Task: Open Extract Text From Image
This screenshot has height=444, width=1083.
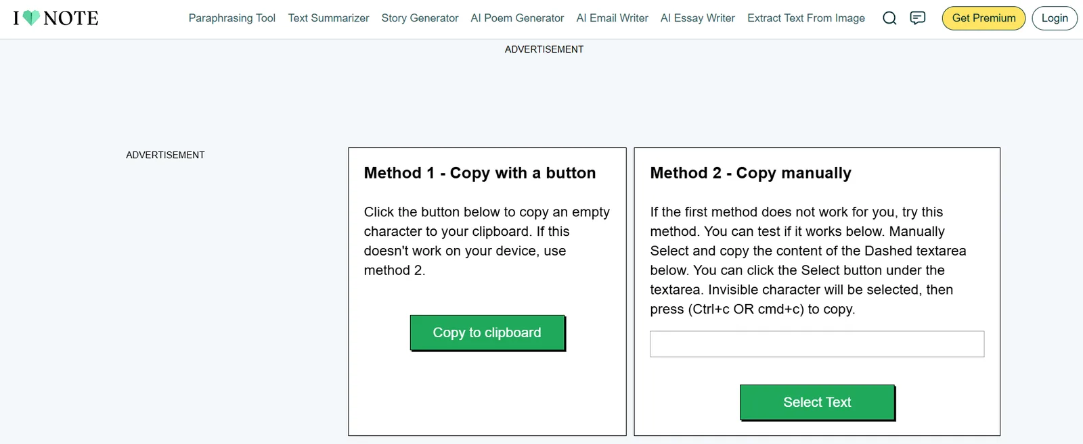Action: [805, 18]
